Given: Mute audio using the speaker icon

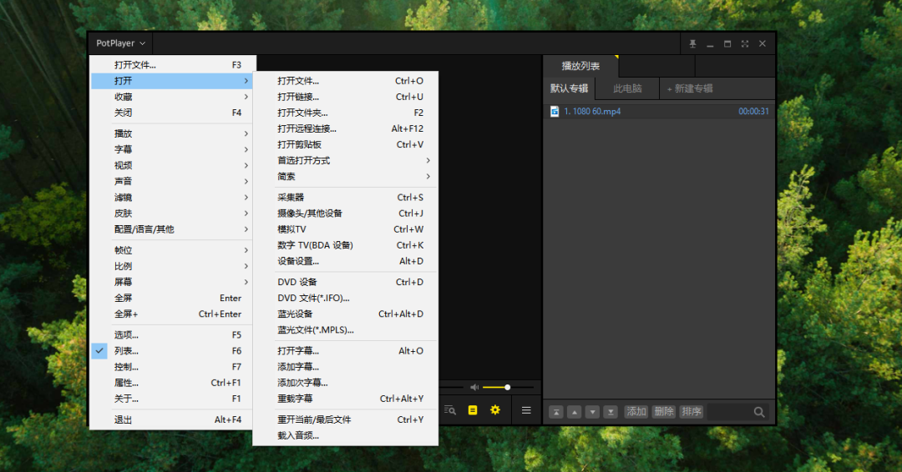Looking at the screenshot, I should tap(474, 387).
